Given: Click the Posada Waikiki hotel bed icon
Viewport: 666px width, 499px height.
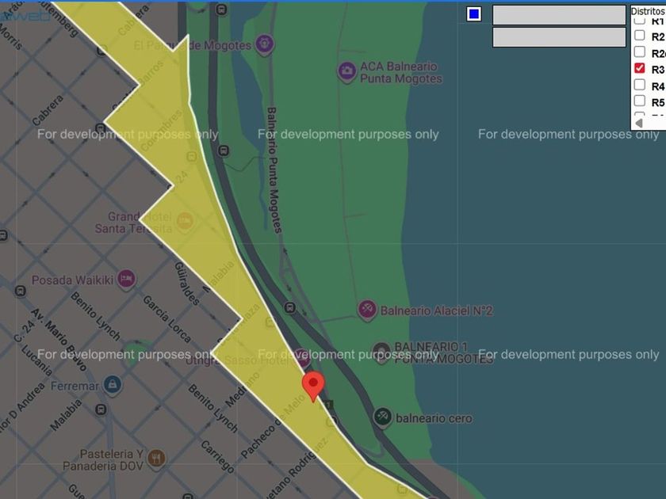Looking at the screenshot, I should tap(126, 280).
